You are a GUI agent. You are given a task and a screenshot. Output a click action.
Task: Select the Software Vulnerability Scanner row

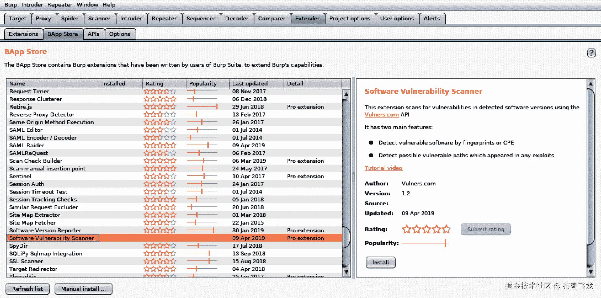pos(174,238)
